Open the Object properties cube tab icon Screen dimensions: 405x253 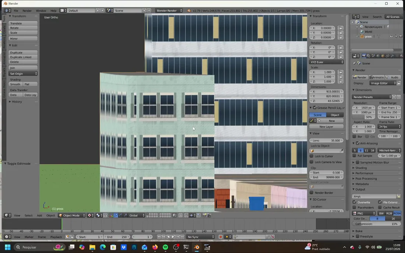point(383,56)
